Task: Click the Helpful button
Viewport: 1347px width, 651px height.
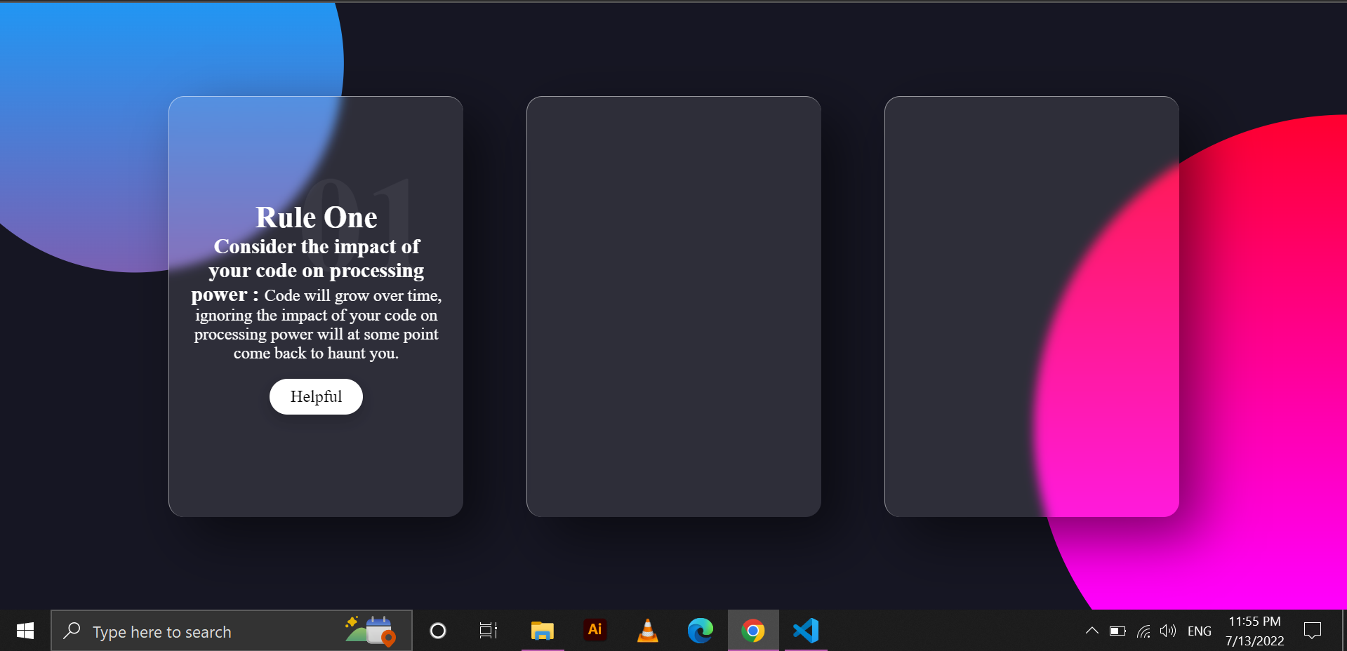Action: tap(316, 397)
